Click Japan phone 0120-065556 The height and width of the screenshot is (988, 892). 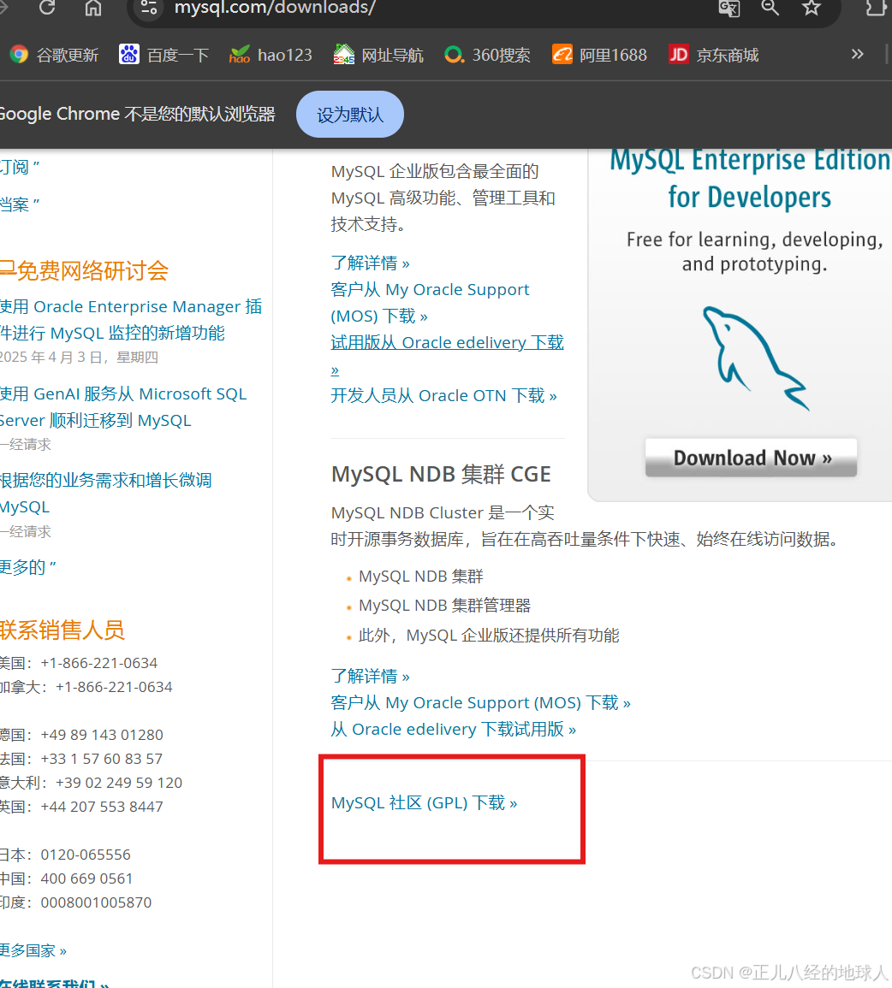86,855
